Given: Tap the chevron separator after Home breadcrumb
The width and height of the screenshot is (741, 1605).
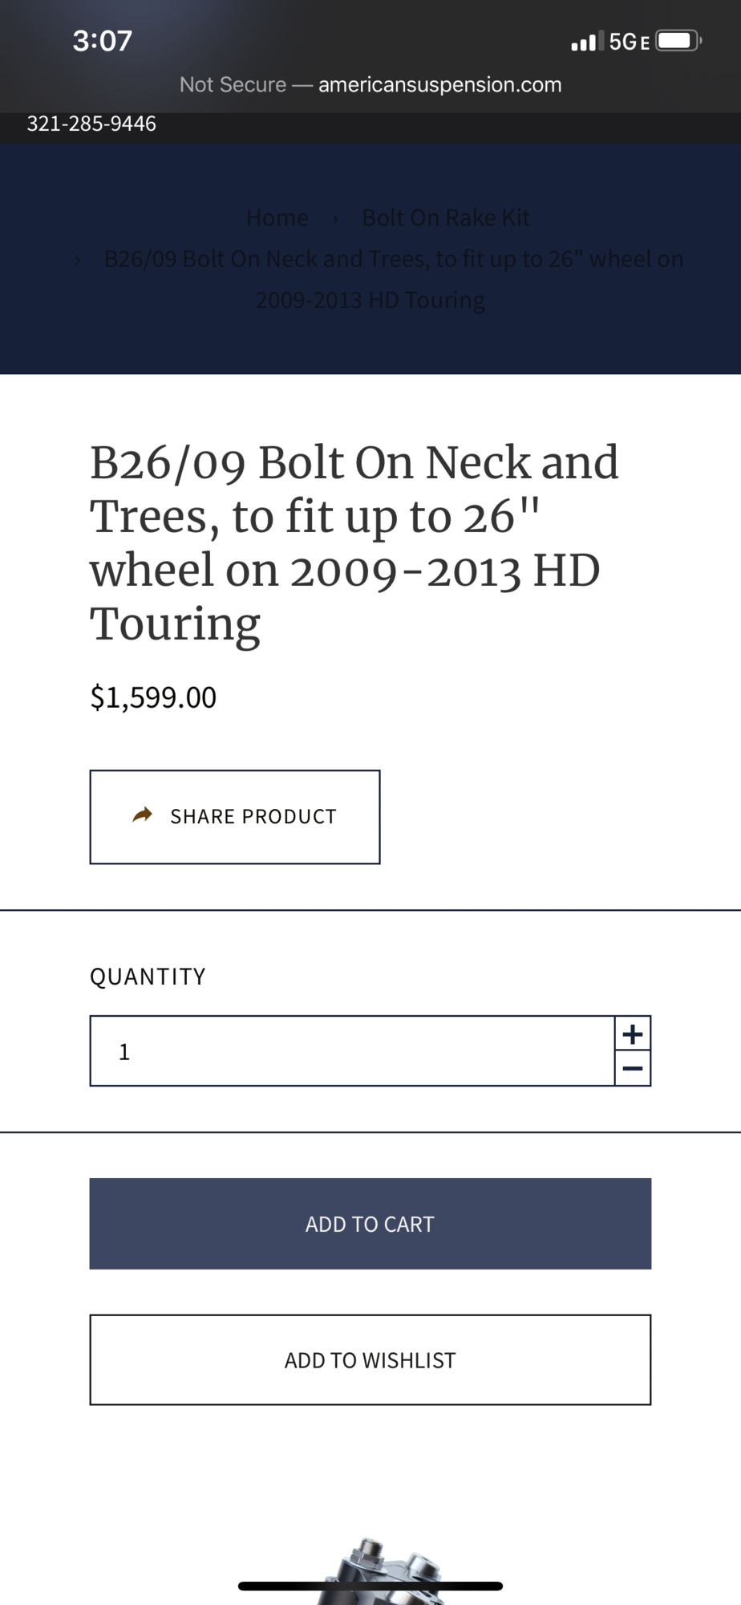Looking at the screenshot, I should click(335, 218).
